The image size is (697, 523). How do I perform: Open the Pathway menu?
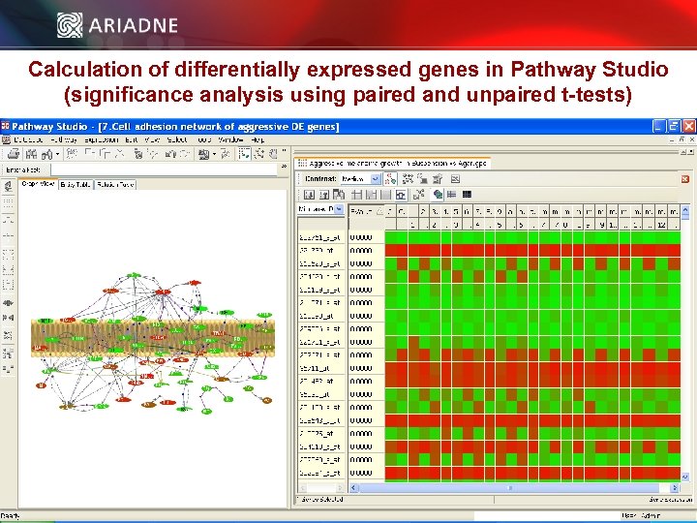click(x=64, y=139)
